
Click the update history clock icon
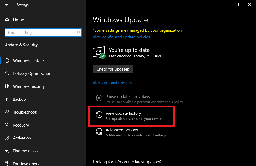coord(99,115)
